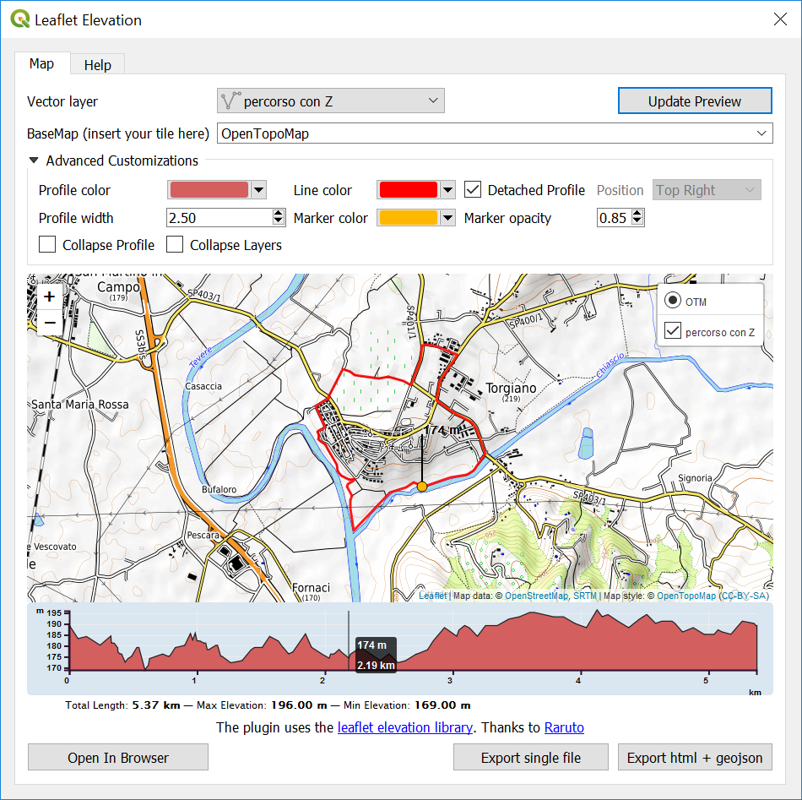Decrease Marker opacity with down arrow
The height and width of the screenshot is (800, 802).
pyautogui.click(x=637, y=222)
